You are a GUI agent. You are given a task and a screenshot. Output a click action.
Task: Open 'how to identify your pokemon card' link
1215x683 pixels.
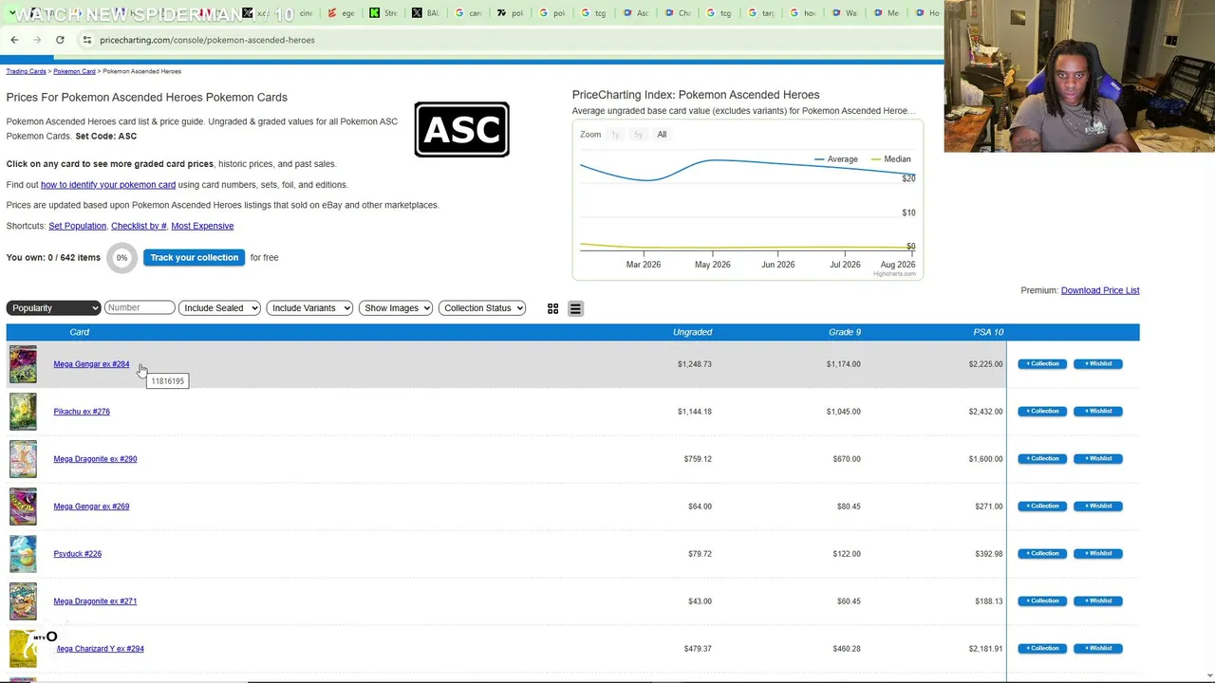tap(108, 185)
